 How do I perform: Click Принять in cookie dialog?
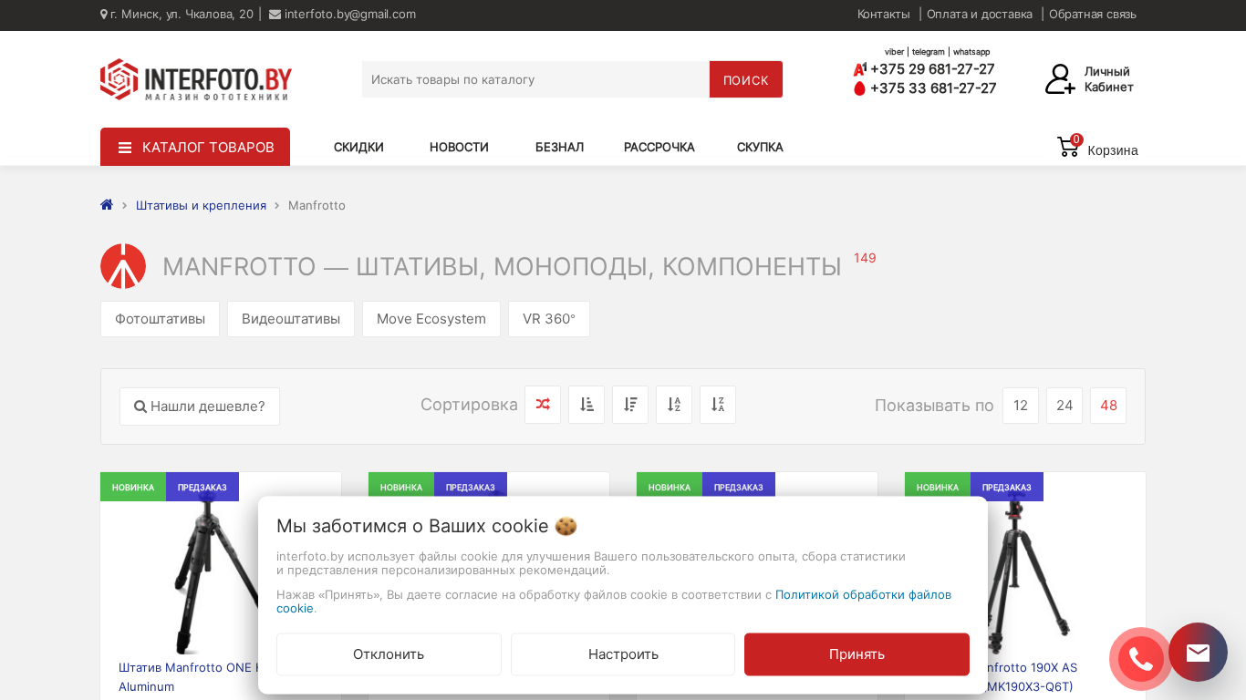[857, 654]
